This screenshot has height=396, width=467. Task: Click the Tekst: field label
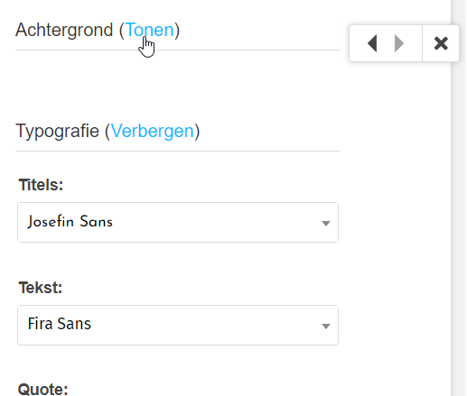click(x=41, y=288)
